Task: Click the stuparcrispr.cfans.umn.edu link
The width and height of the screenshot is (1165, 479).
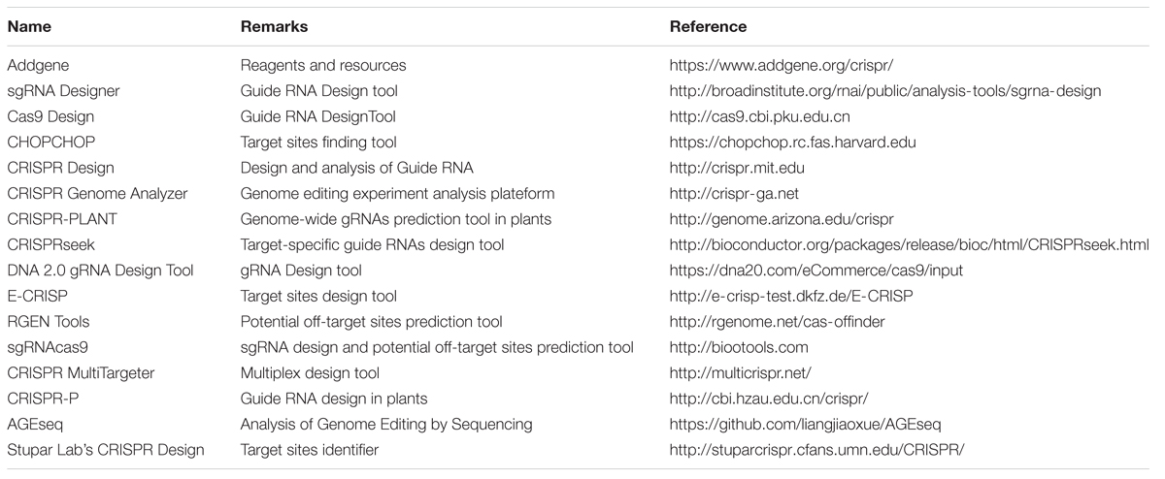Action: [x=816, y=450]
